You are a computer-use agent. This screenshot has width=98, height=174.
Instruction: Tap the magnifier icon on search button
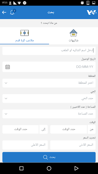[x=45, y=157]
